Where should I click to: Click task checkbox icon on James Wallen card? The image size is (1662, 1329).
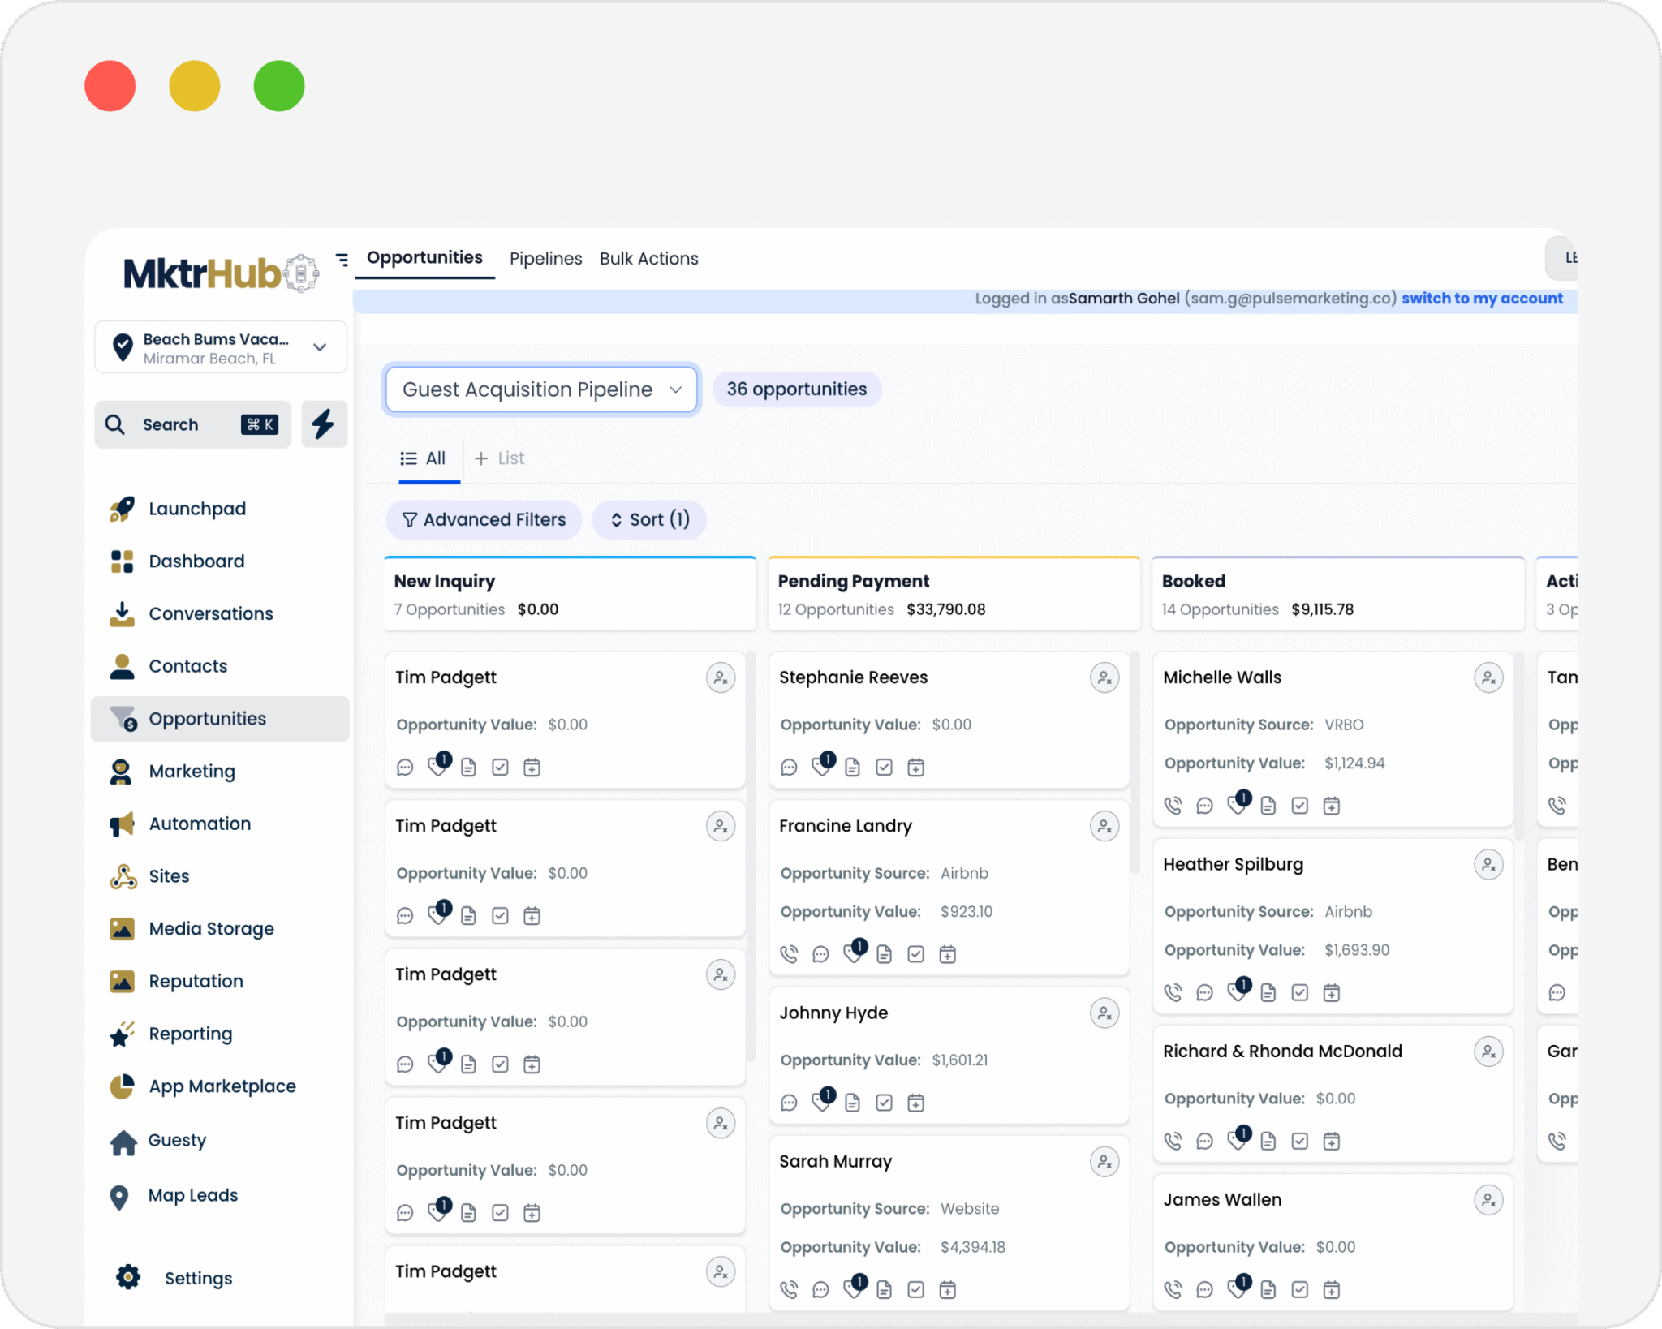(1300, 1290)
